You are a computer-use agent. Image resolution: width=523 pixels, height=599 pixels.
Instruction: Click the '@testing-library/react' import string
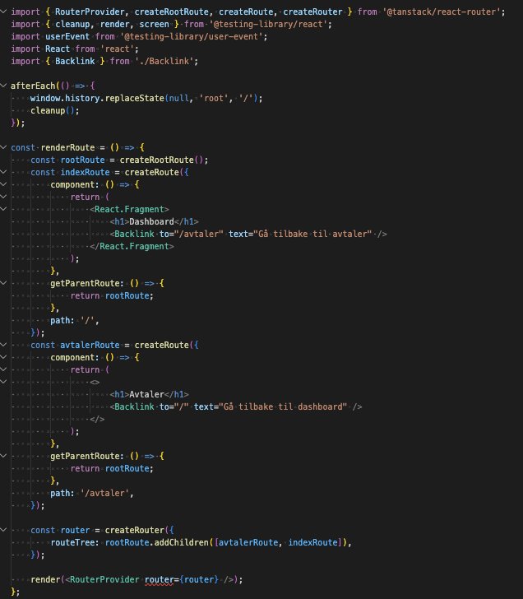tap(268, 24)
